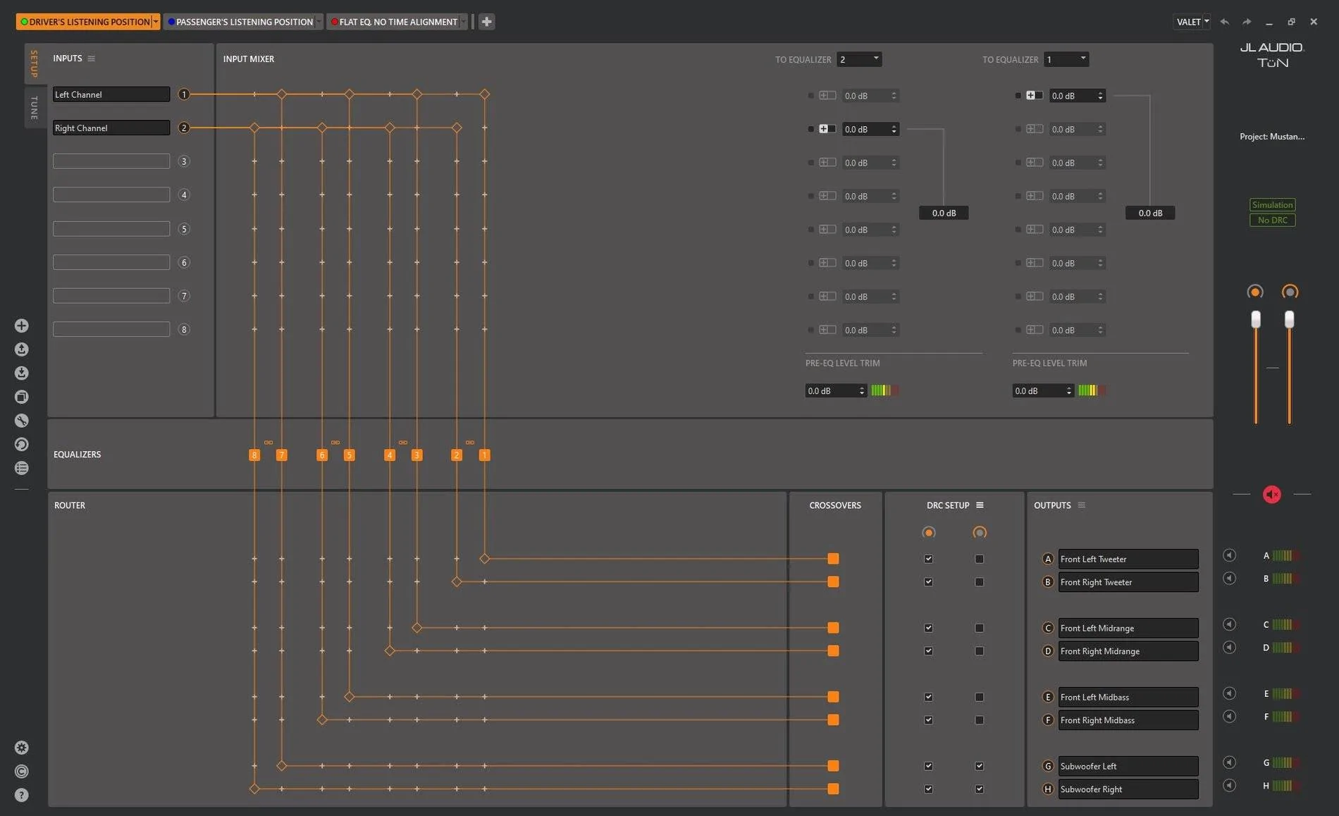The width and height of the screenshot is (1339, 816).
Task: Open the DRC Setup menu icon
Action: click(x=980, y=505)
